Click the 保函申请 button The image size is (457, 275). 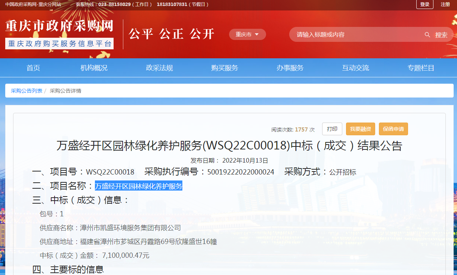393,129
